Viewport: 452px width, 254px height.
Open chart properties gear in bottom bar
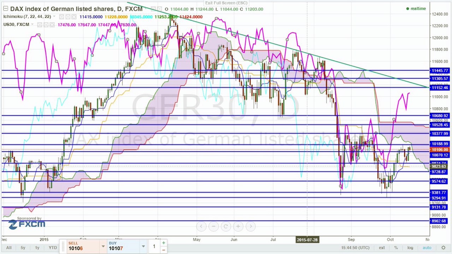[443, 248]
